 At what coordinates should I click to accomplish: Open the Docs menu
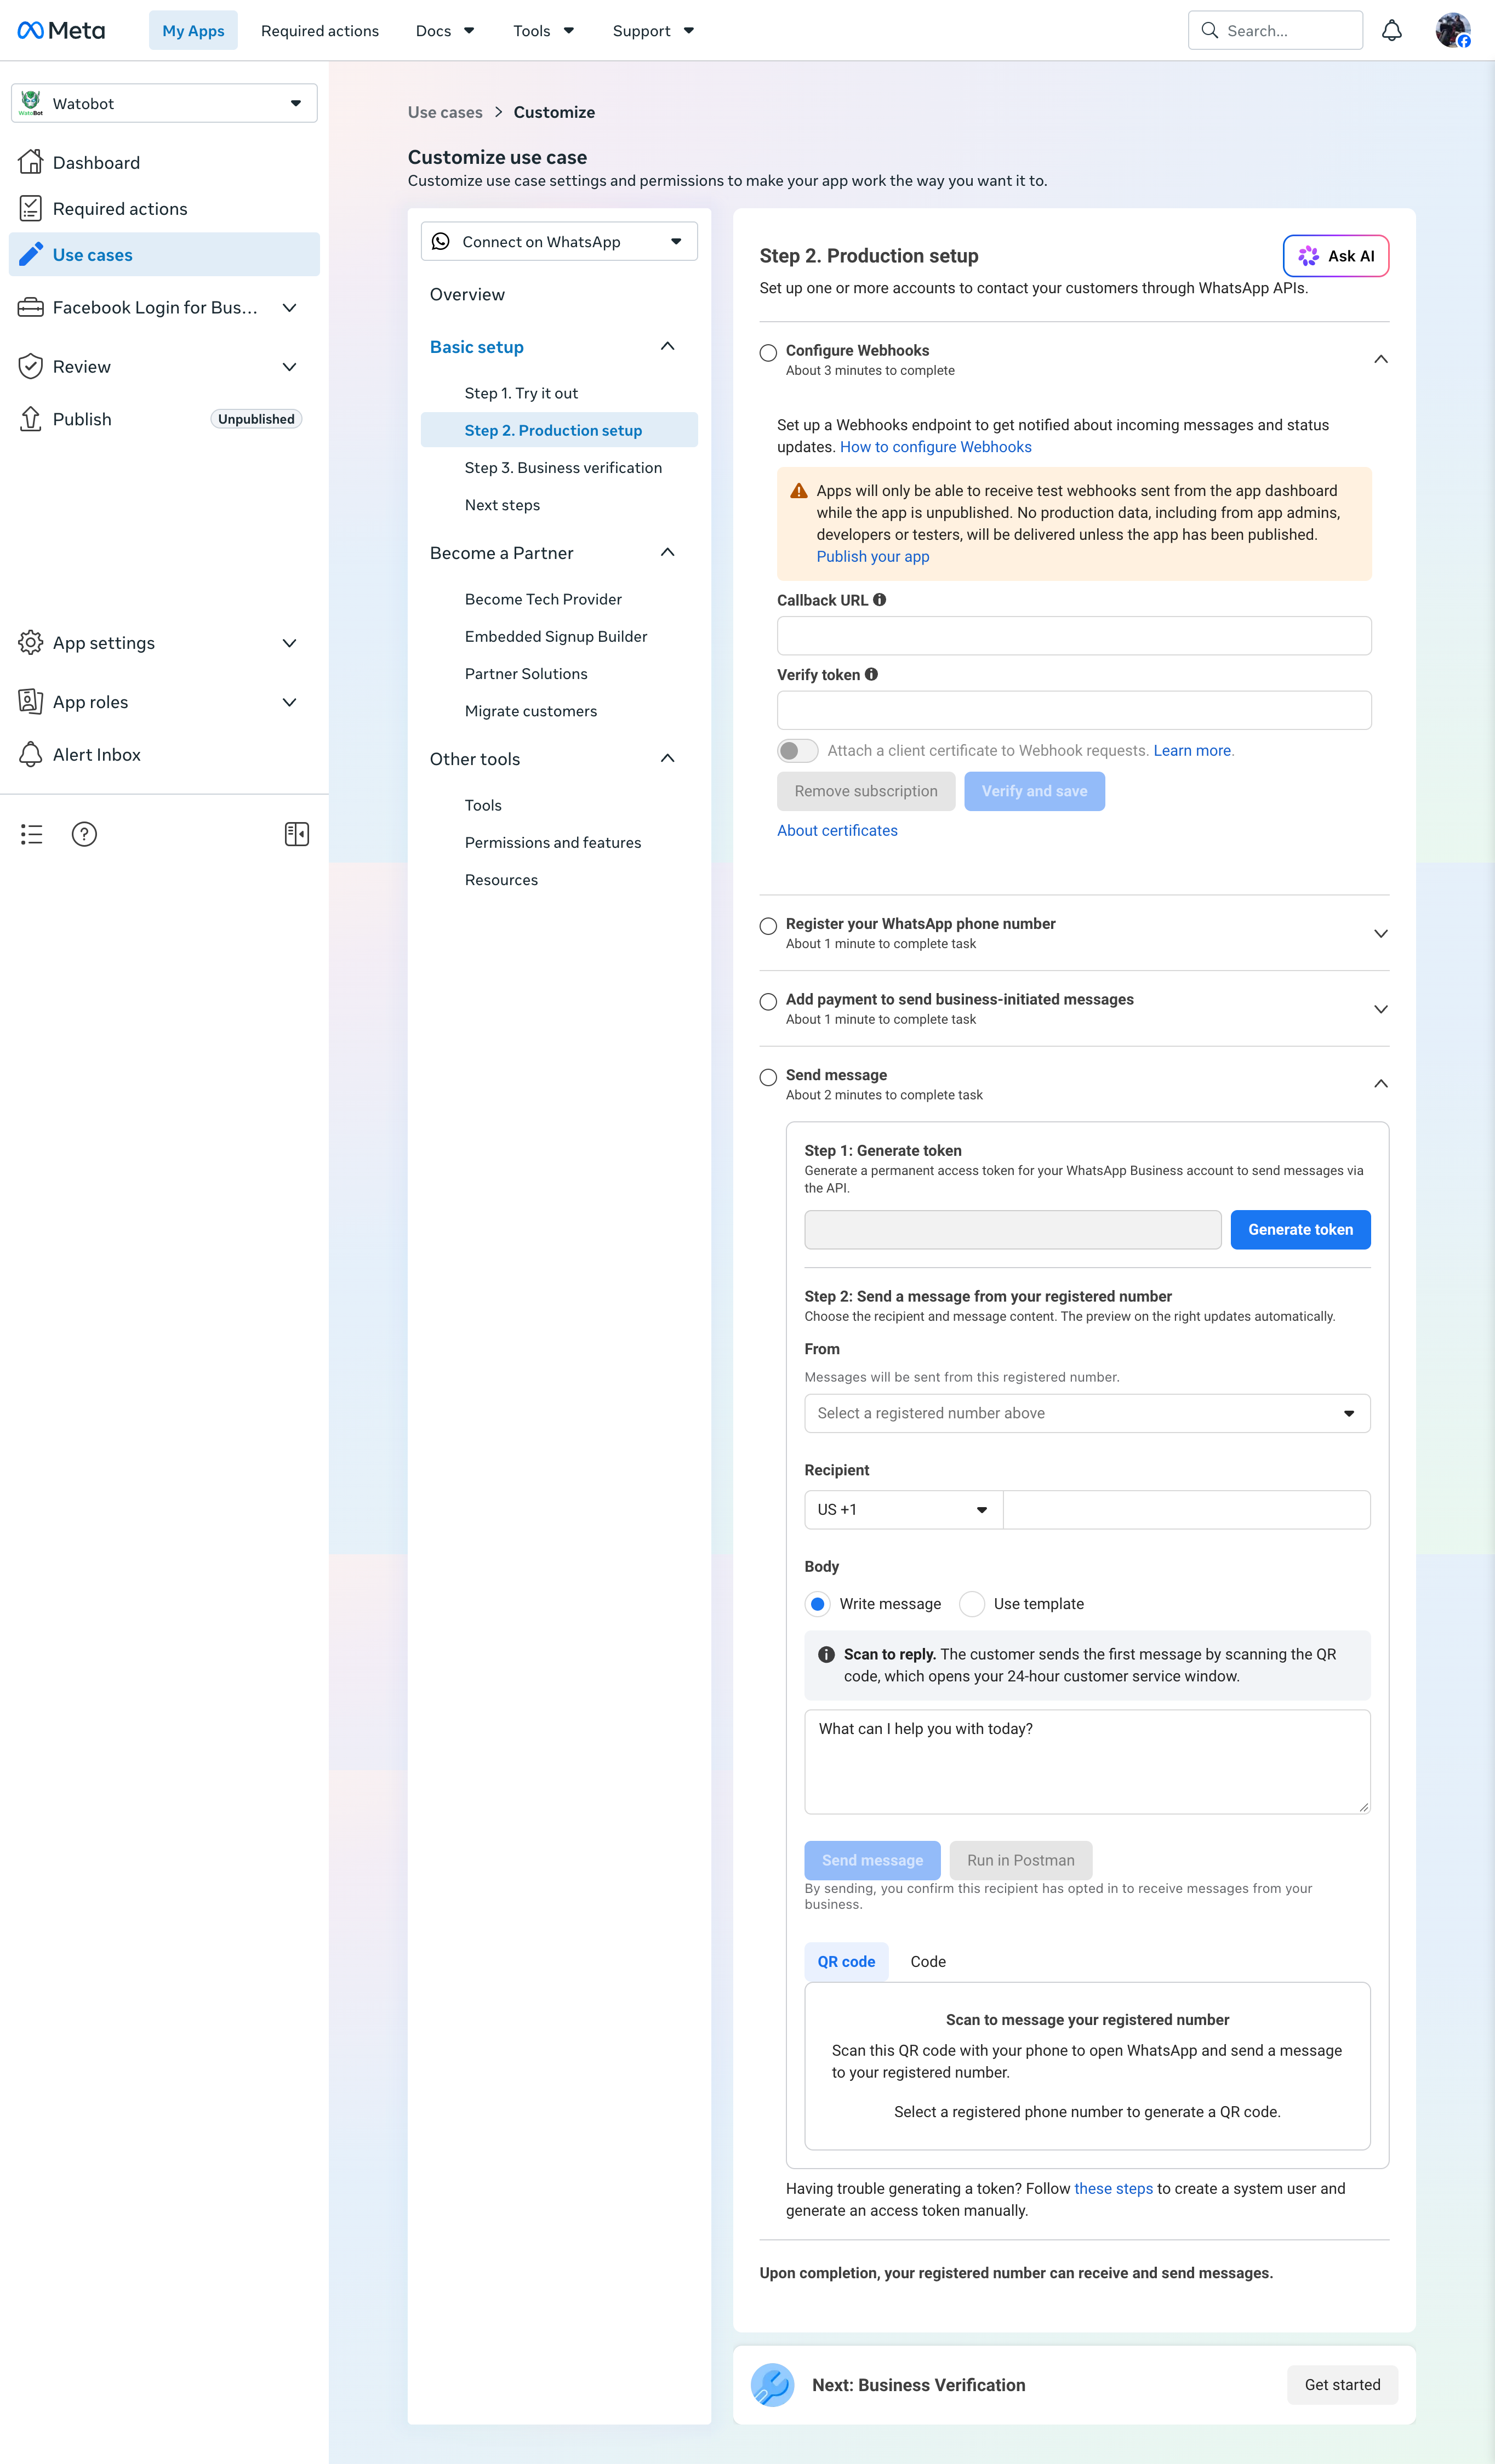point(445,31)
